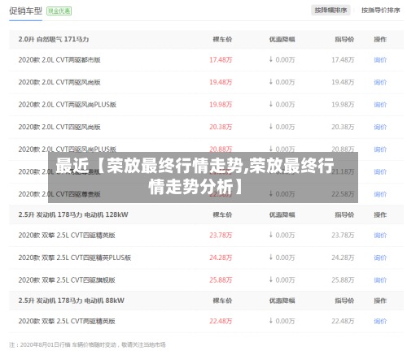The image size is (407, 355).
Task: Click the red 裸车价 19.48万
Action: coord(221,82)
